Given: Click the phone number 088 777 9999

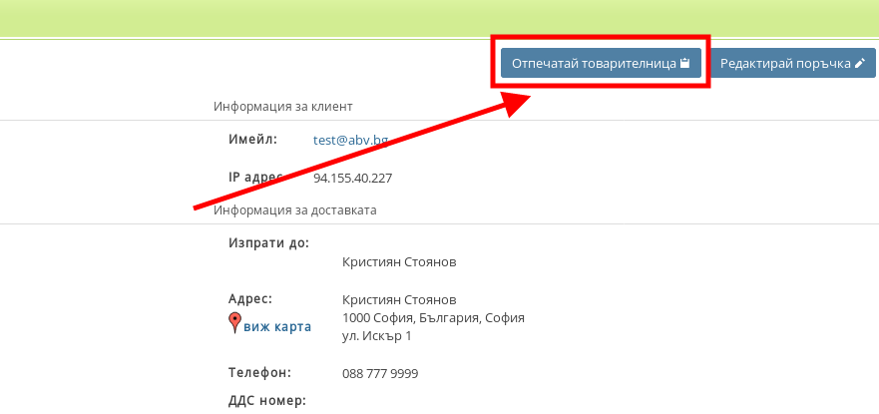Looking at the screenshot, I should pyautogui.click(x=379, y=373).
